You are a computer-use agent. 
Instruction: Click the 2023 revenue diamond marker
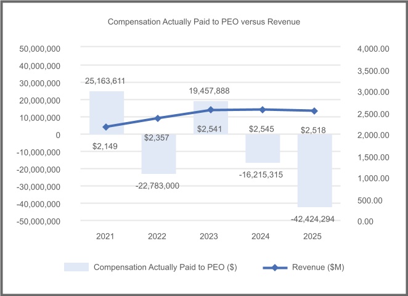[x=211, y=110]
